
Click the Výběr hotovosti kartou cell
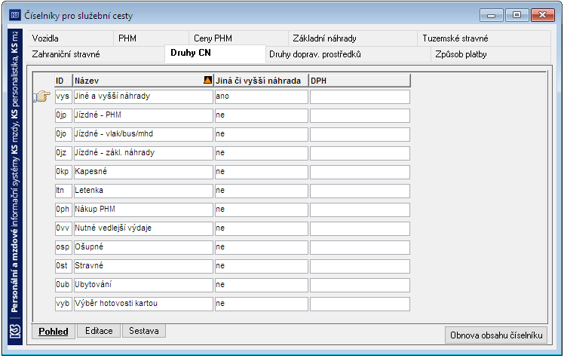[143, 304]
